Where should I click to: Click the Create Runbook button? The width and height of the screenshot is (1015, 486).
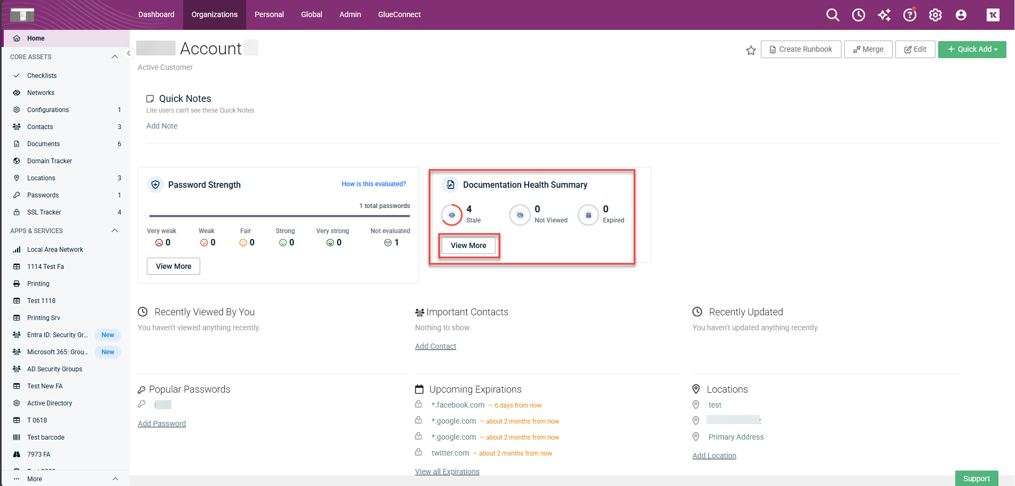pos(800,50)
